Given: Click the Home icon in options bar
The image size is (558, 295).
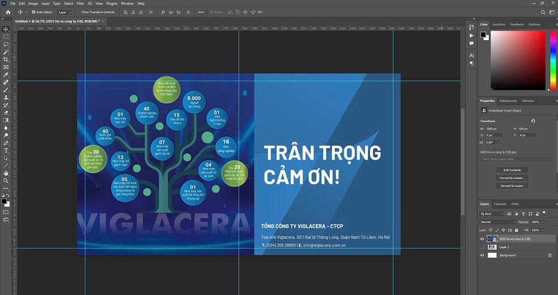Looking at the screenshot, I should tap(8, 12).
